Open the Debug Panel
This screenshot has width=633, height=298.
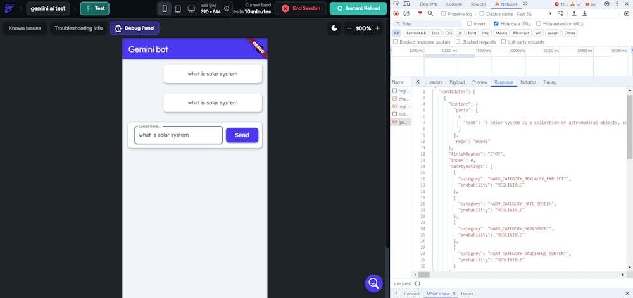(134, 28)
